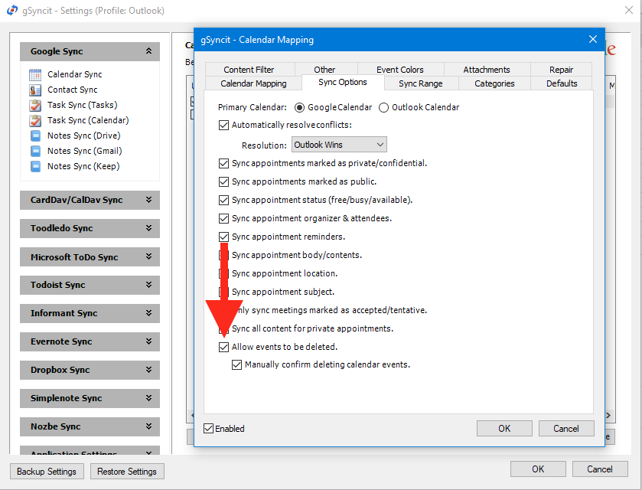The image size is (642, 490).
Task: Switch to the Categories tab
Action: [494, 83]
